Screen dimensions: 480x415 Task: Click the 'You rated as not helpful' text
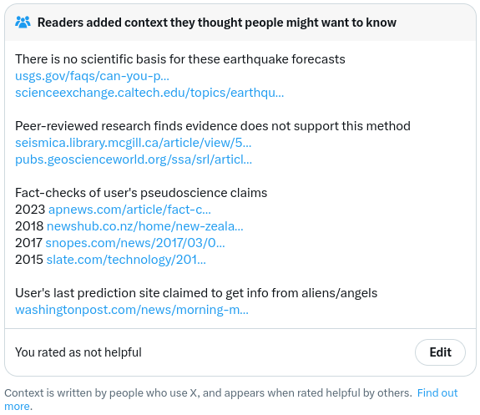pos(78,352)
